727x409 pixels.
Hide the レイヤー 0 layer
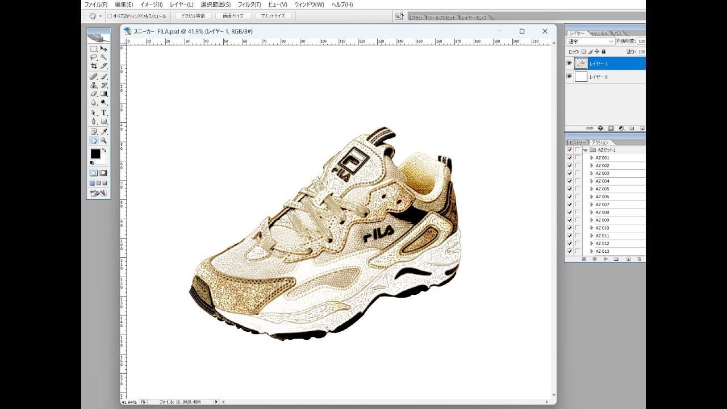(570, 76)
